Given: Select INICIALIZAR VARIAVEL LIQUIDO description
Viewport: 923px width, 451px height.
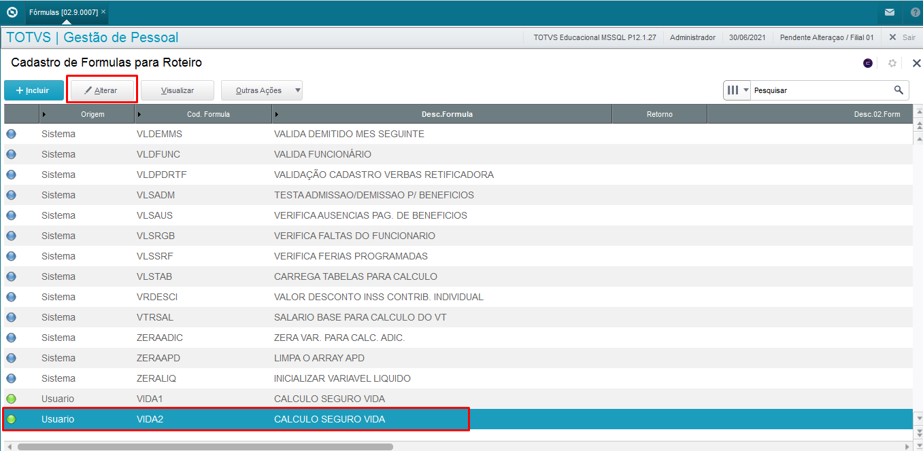Looking at the screenshot, I should (x=342, y=378).
